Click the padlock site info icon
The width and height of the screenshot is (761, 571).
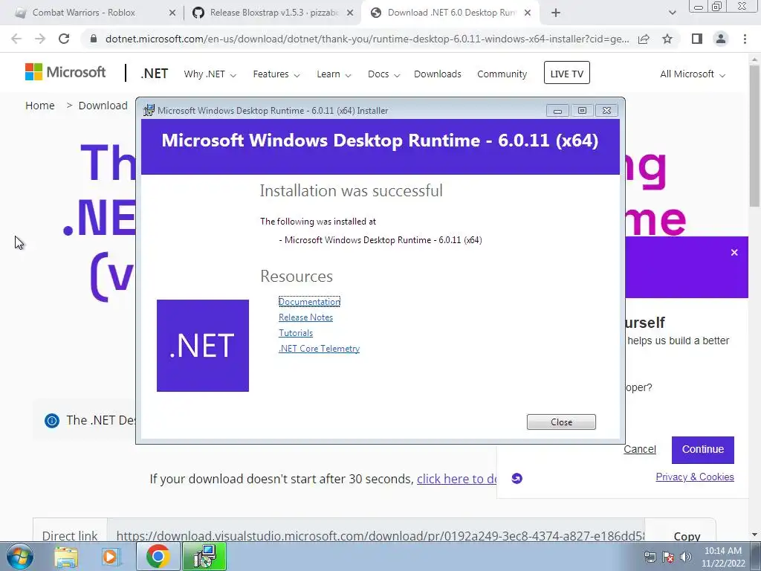pos(94,39)
